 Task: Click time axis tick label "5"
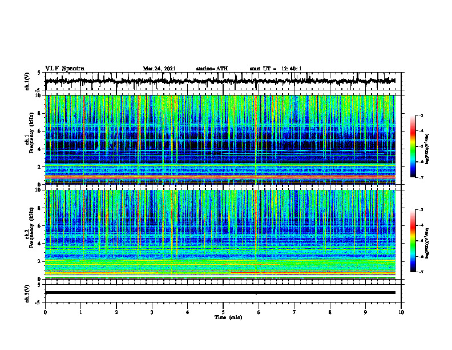point(223,312)
